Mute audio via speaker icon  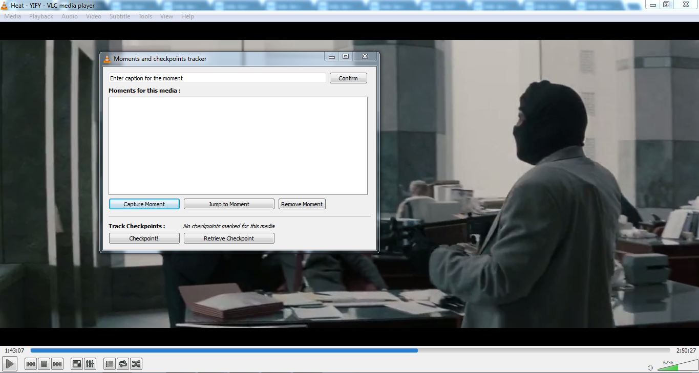(650, 367)
